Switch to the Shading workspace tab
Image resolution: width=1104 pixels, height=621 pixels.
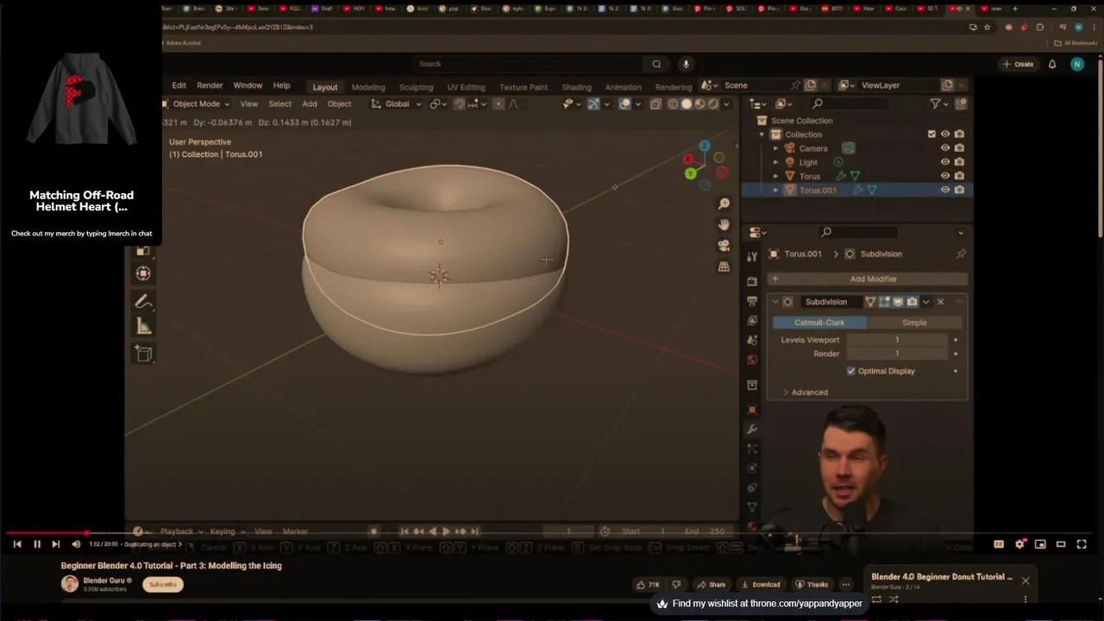click(x=576, y=87)
